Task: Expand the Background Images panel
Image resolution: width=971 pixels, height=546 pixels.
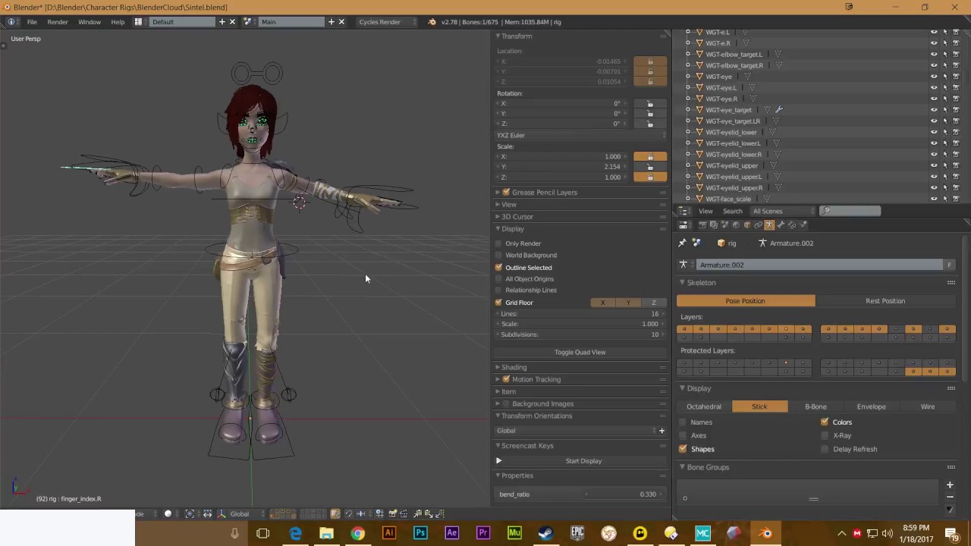Action: pos(498,404)
